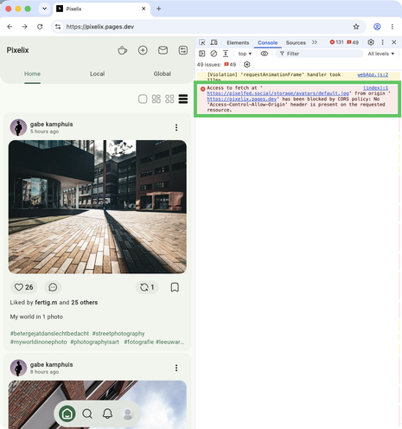Switch to the Global feed tab
The image size is (402, 429).
[x=163, y=74]
